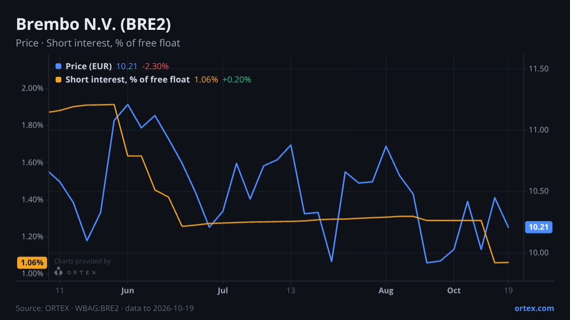Click the 19 date axis label
This screenshot has height=320, width=570.
508,291
